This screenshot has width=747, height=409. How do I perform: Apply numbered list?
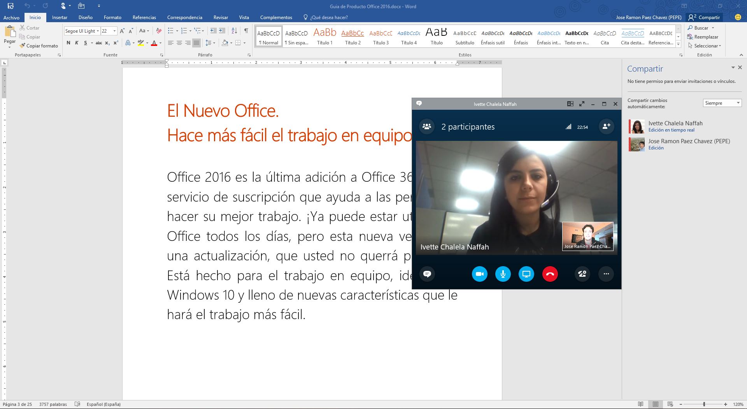point(184,31)
